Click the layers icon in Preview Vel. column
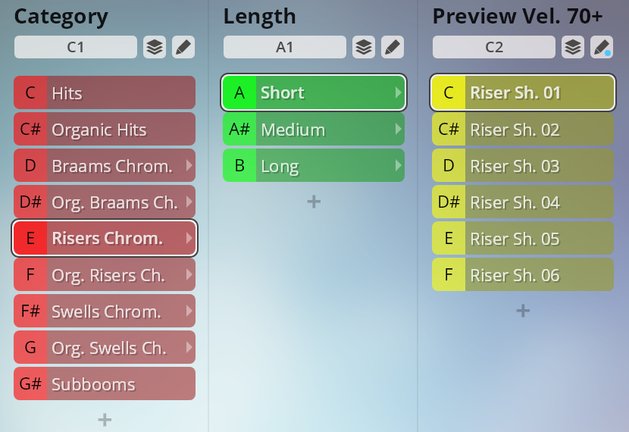Viewport: 629px width, 432px height. [573, 47]
